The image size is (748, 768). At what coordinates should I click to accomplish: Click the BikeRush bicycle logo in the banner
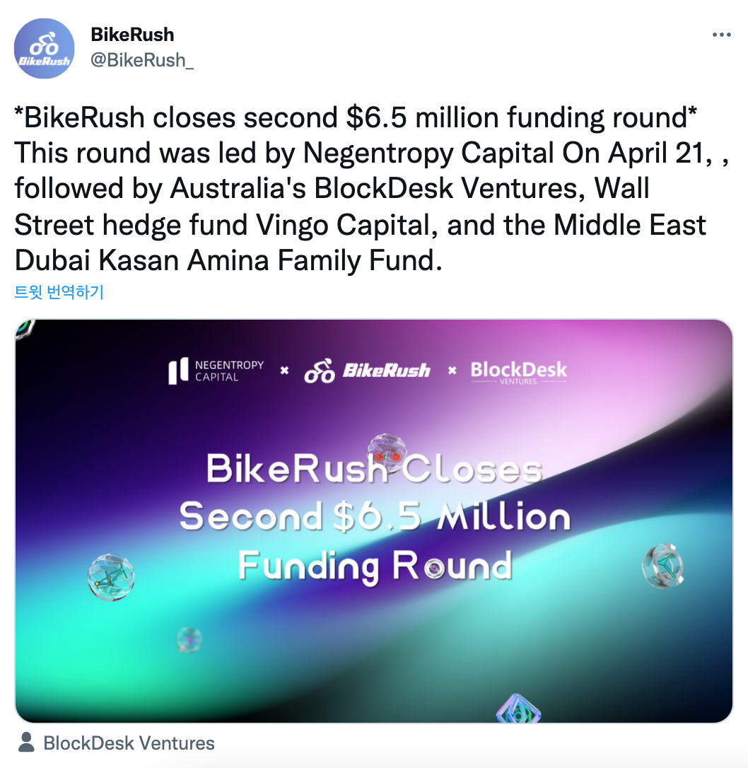click(x=367, y=371)
